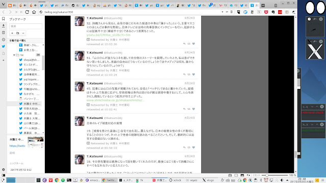The width and height of the screenshot is (326, 183).
Task: Click the page vertical scrollbar
Action: 295,154
